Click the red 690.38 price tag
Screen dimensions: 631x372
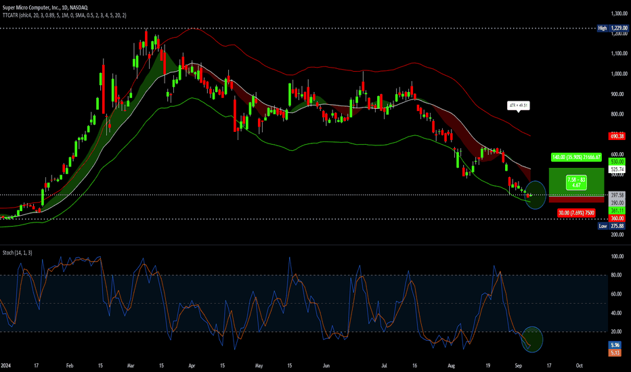(617, 136)
